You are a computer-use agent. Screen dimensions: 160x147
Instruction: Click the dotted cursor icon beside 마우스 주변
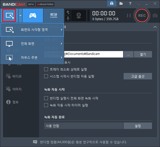9,58
